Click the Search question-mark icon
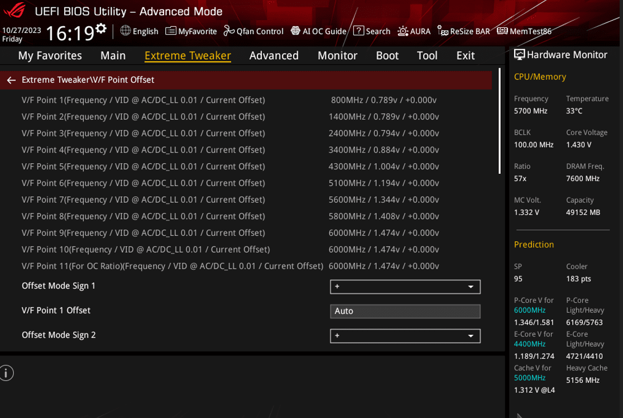 358,31
